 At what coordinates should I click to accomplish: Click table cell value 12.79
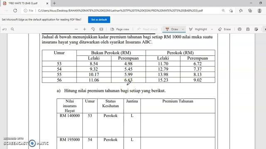click(163, 69)
